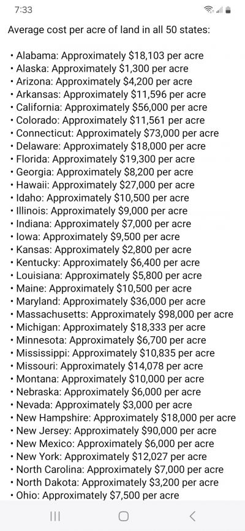Tap the Wi-Fi status icon
The height and width of the screenshot is (531, 245).
point(208,10)
